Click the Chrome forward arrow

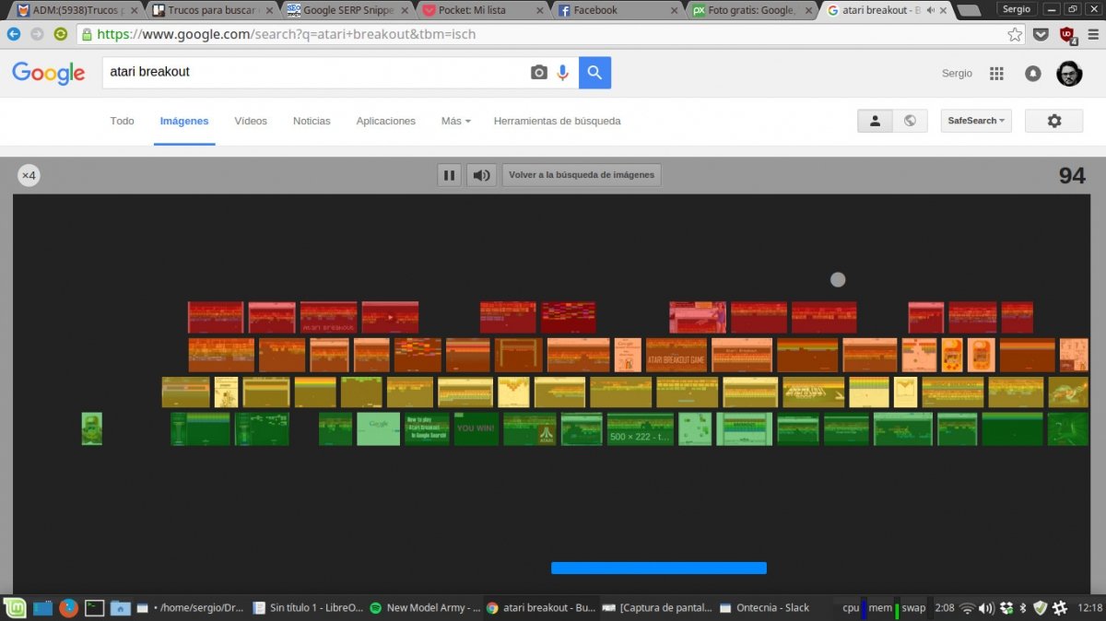pos(37,34)
